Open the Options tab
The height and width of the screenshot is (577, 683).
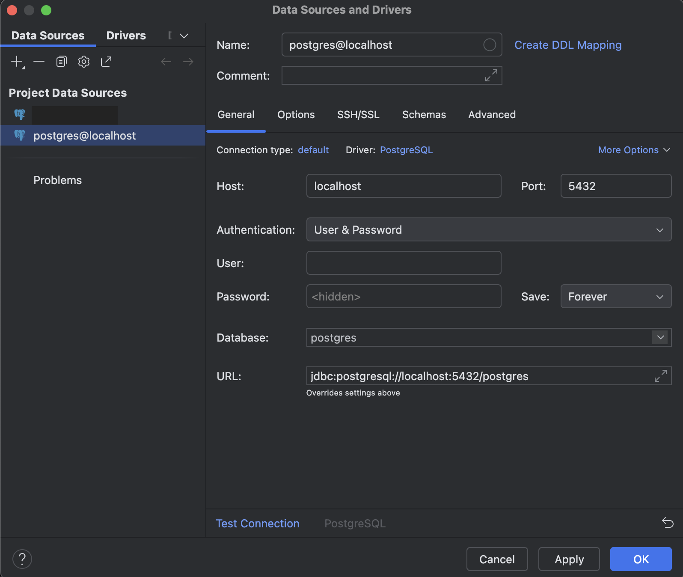click(x=296, y=115)
